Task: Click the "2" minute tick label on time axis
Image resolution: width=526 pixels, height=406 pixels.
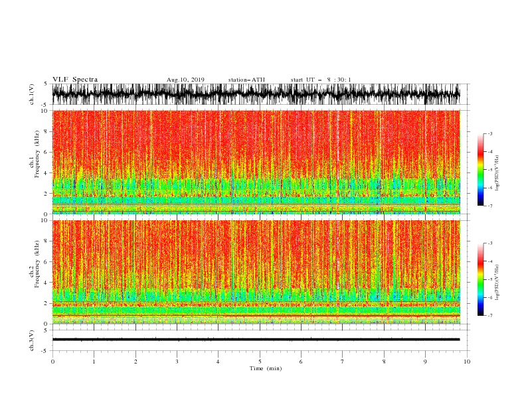Action: [x=135, y=362]
